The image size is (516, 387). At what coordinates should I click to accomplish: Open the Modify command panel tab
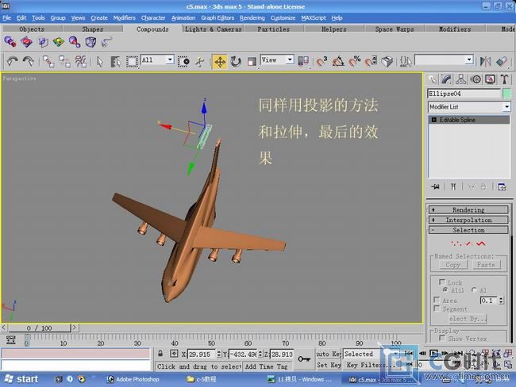tap(446, 79)
